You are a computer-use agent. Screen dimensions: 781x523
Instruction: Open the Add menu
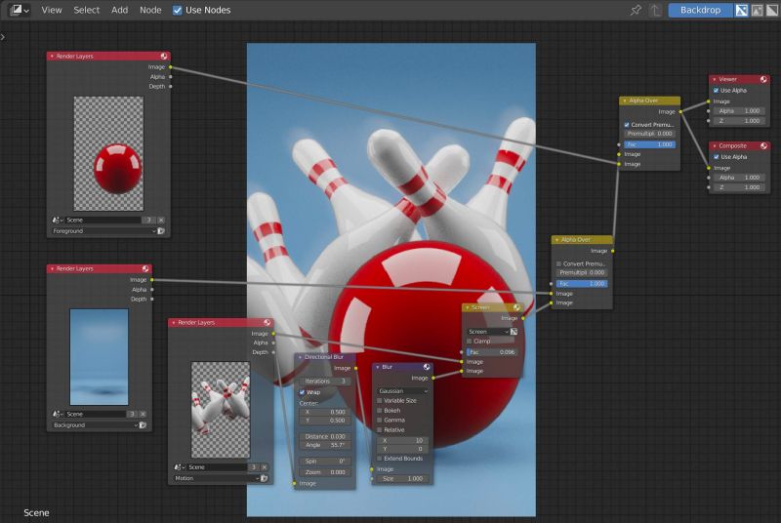[119, 10]
